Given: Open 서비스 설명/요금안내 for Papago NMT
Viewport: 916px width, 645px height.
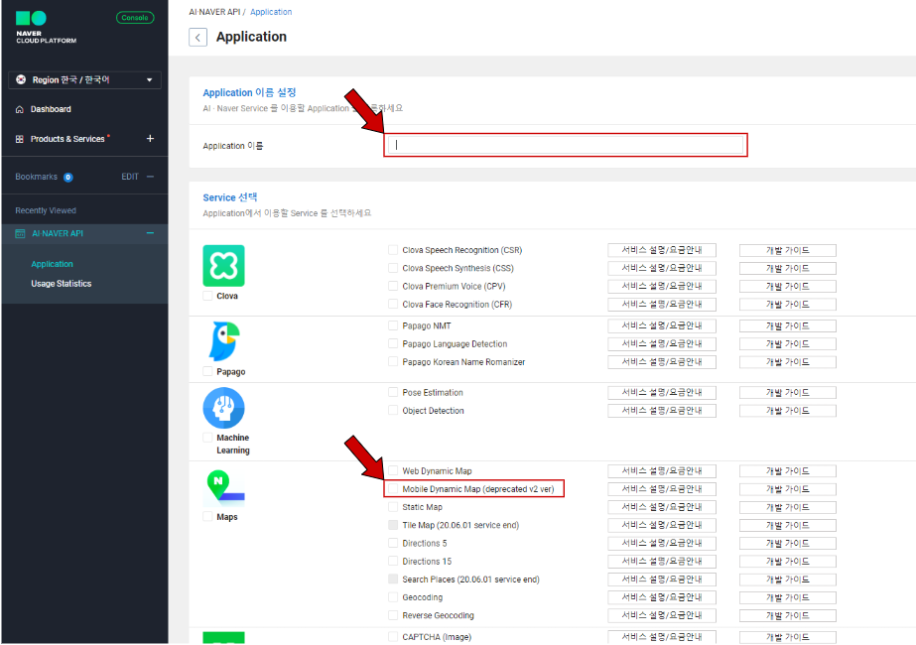Looking at the screenshot, I should [x=662, y=325].
